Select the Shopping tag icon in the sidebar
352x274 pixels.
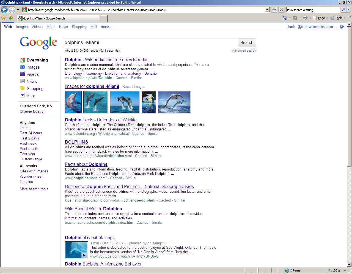[x=23, y=88]
